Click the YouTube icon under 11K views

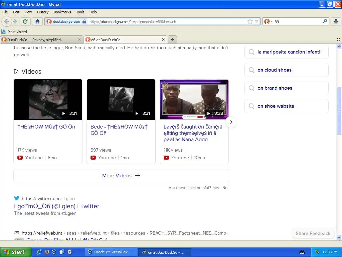tap(166, 158)
